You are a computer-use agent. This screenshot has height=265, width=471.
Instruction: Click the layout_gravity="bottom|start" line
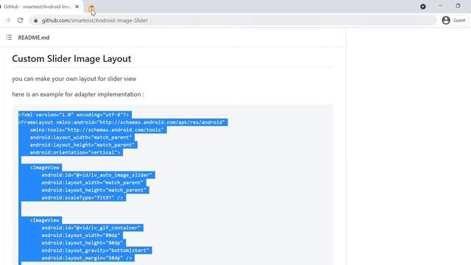click(96, 250)
